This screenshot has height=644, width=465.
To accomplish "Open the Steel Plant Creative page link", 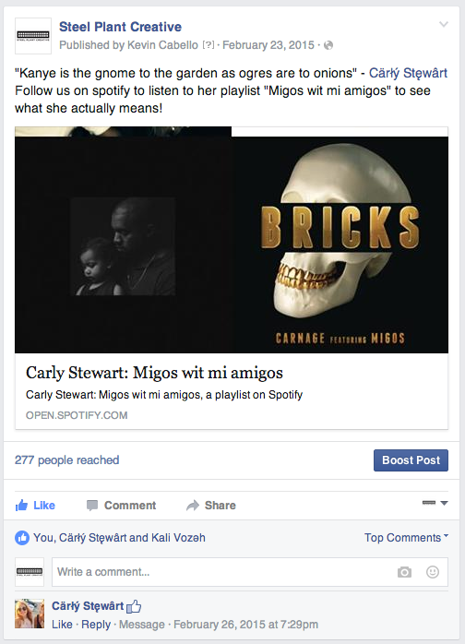I will [x=120, y=27].
